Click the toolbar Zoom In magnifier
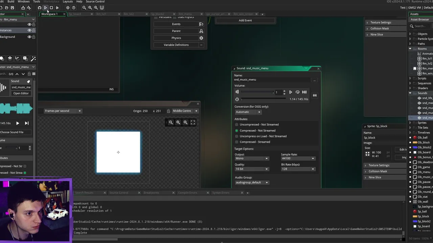433x243 pixels. (x=96, y=7)
